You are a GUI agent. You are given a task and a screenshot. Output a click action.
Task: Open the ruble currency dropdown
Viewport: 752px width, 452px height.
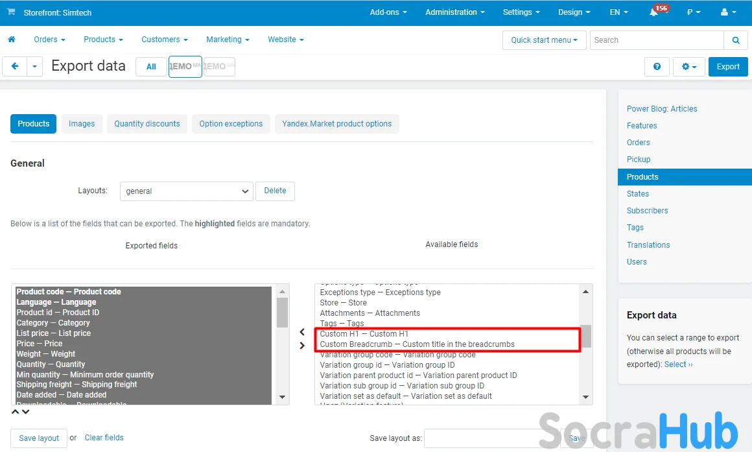point(694,12)
